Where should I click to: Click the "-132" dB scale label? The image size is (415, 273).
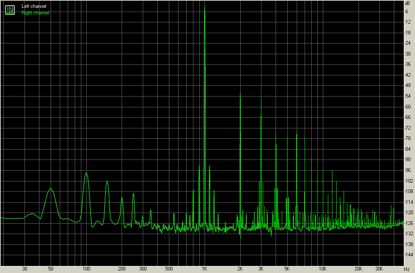[x=408, y=234]
